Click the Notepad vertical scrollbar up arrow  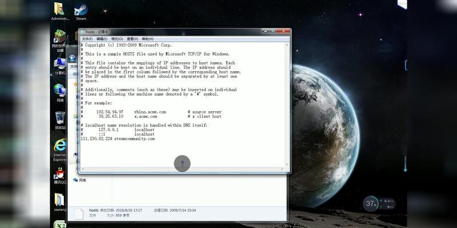[x=287, y=46]
